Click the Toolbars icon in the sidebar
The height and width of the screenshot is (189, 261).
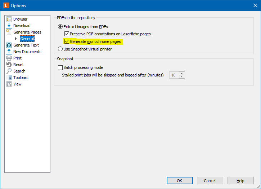pos(9,78)
